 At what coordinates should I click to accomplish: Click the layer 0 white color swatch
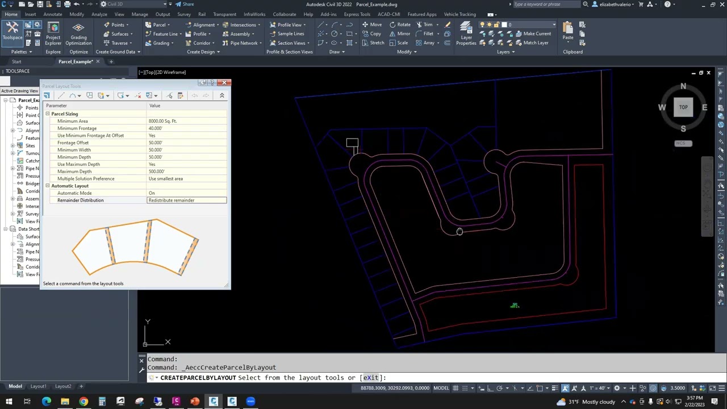tap(503, 25)
